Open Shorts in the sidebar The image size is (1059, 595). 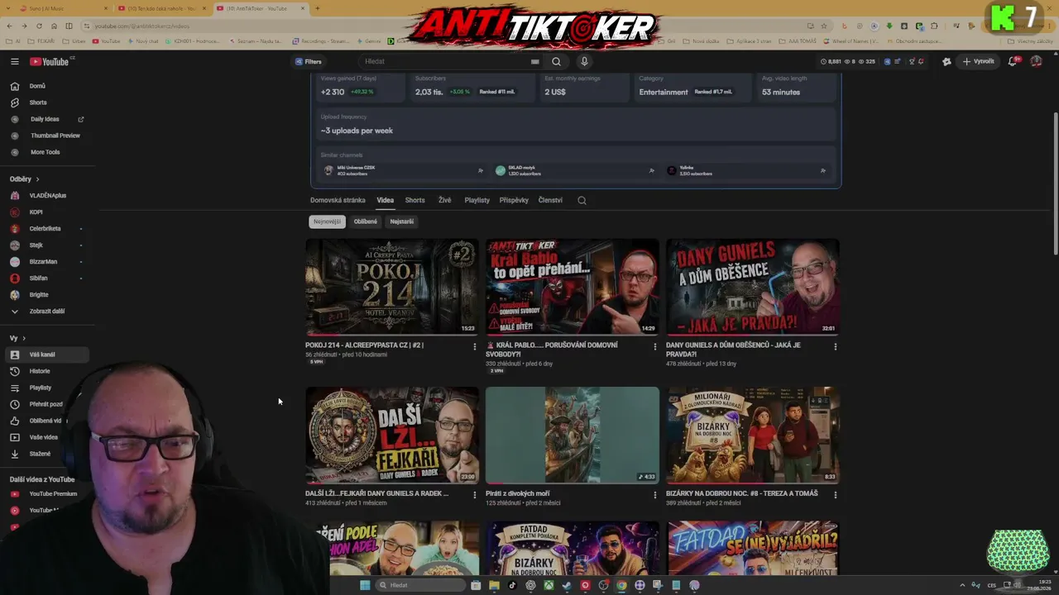tap(46, 102)
